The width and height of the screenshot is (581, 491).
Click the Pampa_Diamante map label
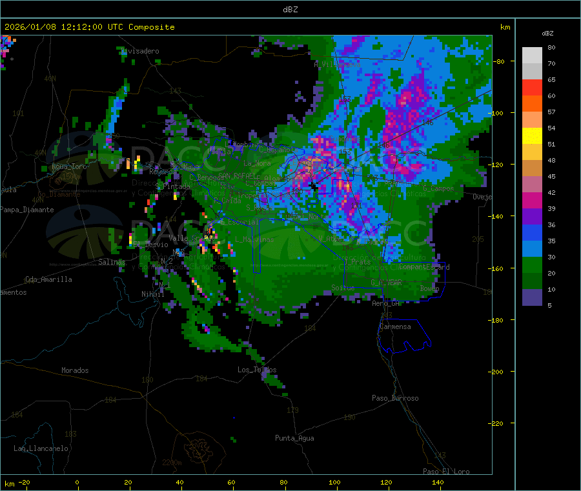click(x=27, y=210)
